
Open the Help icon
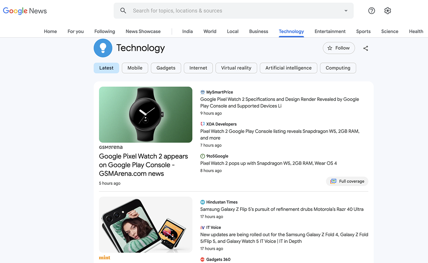click(371, 11)
